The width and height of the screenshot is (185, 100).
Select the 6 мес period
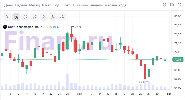pos(47,5)
